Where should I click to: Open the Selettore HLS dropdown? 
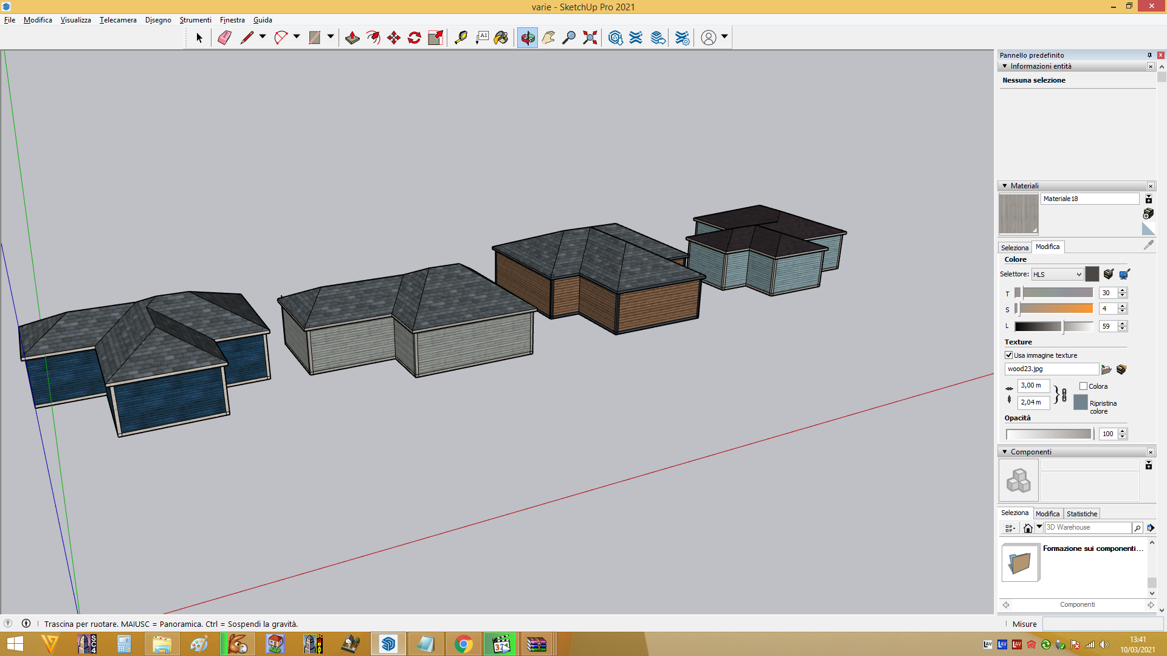coord(1058,275)
